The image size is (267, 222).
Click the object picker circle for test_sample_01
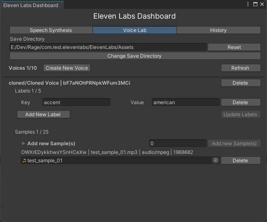tap(215, 160)
